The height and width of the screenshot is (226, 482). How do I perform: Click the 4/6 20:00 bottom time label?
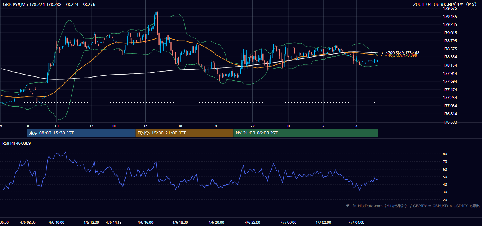tap(216, 222)
